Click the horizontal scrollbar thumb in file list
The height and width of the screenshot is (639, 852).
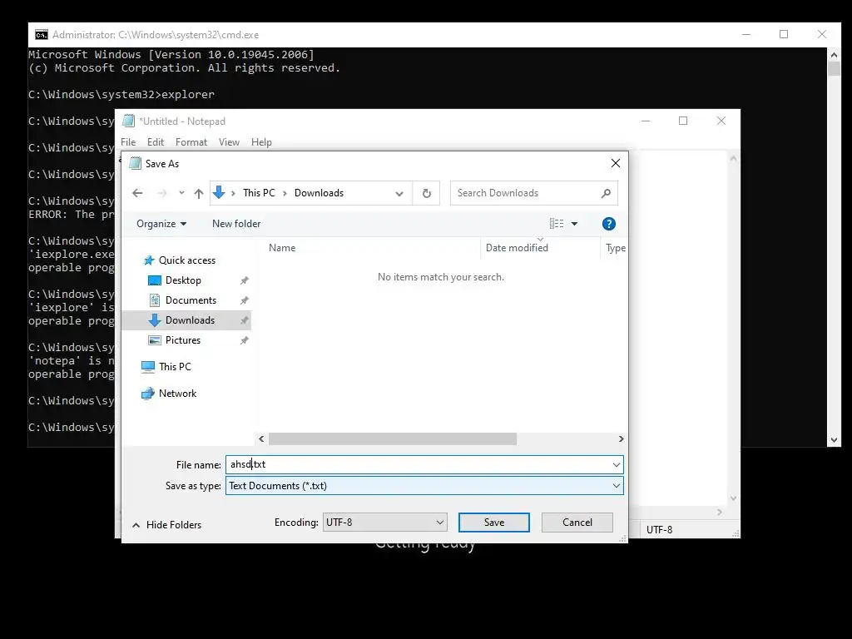(x=393, y=439)
